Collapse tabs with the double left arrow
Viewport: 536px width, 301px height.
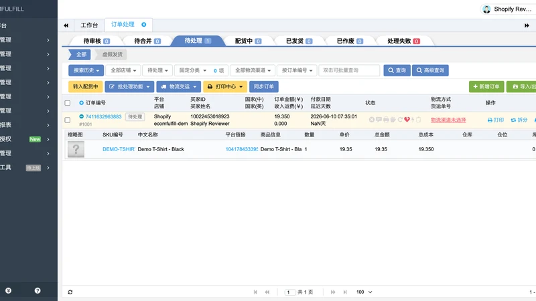[x=66, y=25]
